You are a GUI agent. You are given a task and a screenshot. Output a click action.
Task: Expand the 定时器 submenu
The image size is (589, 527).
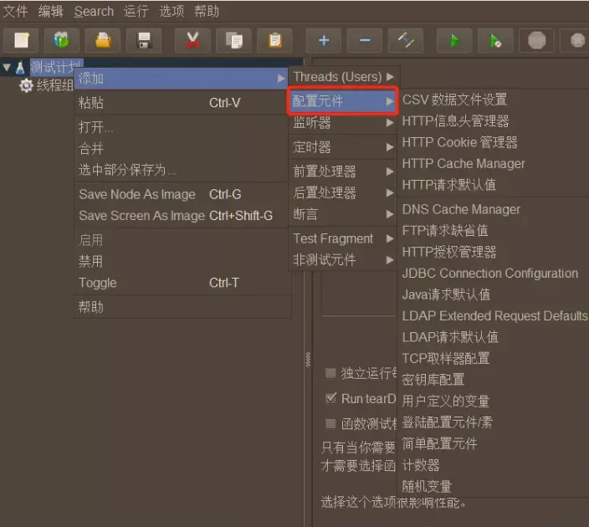point(343,147)
